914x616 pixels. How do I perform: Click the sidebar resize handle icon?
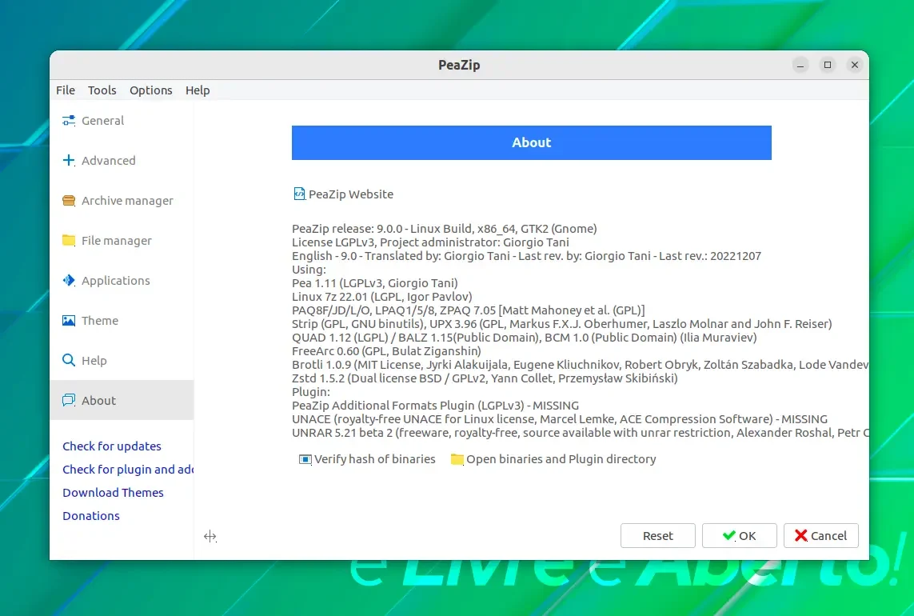pyautogui.click(x=210, y=536)
